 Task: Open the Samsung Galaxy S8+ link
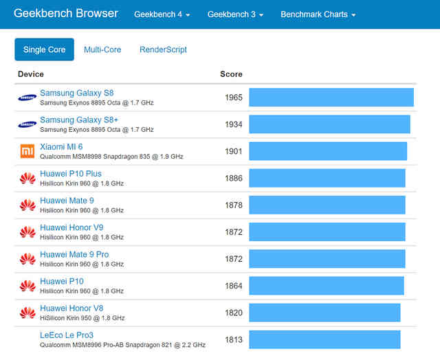(79, 120)
